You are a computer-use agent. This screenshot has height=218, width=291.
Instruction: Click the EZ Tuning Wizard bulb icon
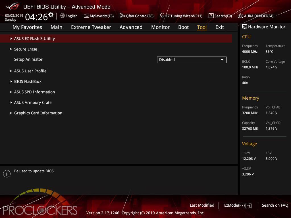pos(162,16)
